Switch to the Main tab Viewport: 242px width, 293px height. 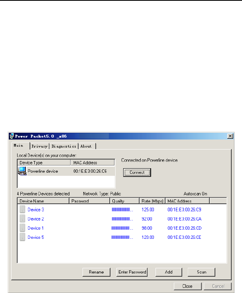[20, 146]
